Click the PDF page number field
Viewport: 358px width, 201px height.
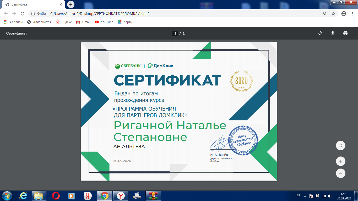click(x=175, y=33)
